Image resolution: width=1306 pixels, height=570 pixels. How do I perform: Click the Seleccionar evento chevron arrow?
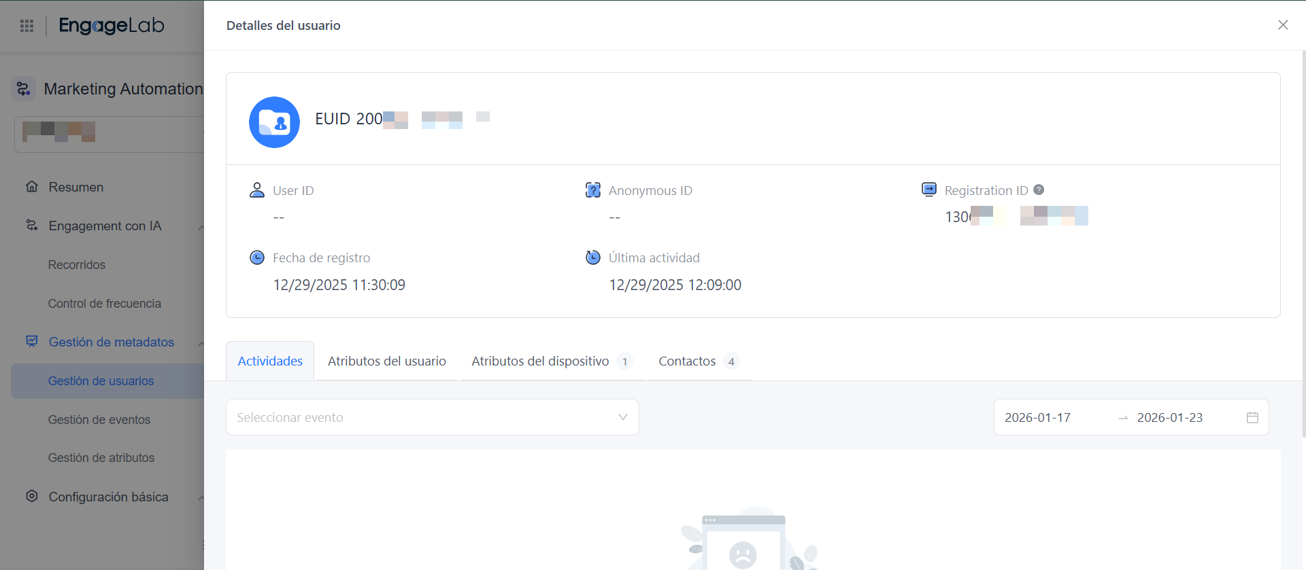click(622, 417)
